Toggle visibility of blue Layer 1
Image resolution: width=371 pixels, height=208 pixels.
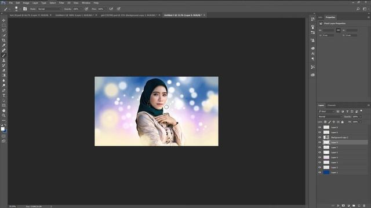click(x=319, y=172)
